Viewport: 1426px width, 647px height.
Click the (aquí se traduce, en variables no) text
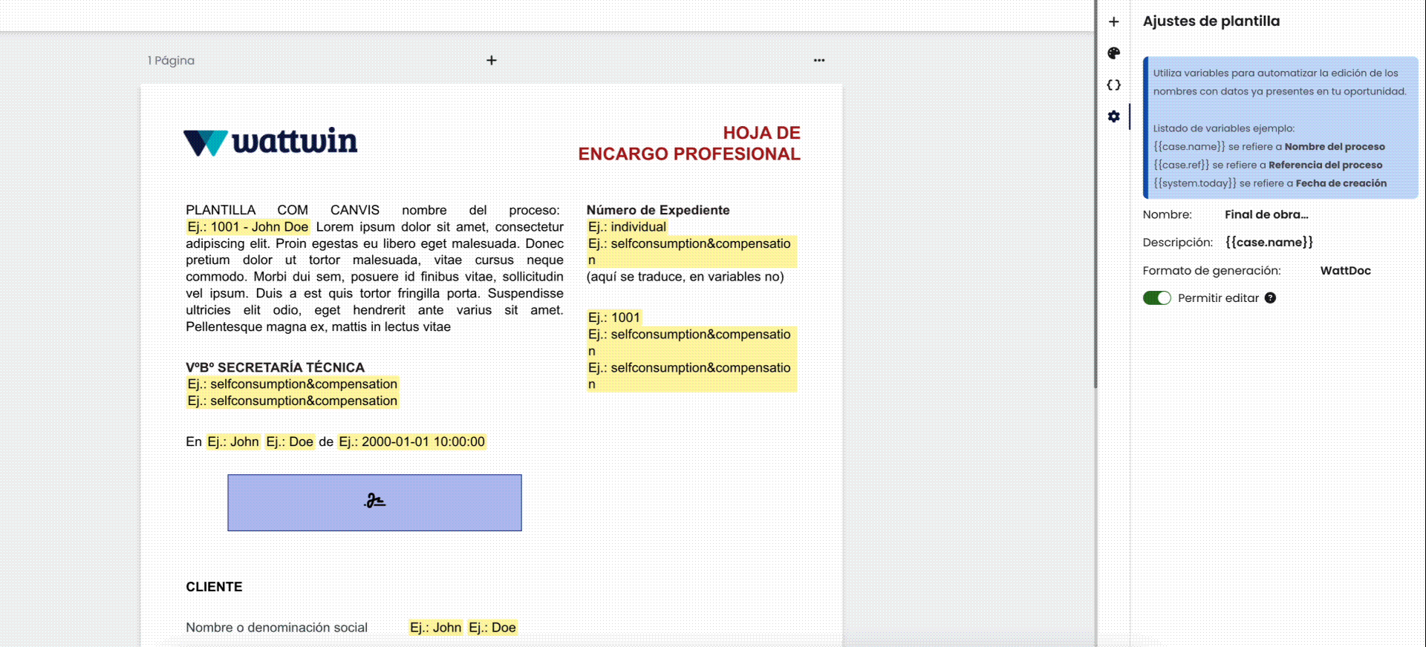click(x=685, y=277)
